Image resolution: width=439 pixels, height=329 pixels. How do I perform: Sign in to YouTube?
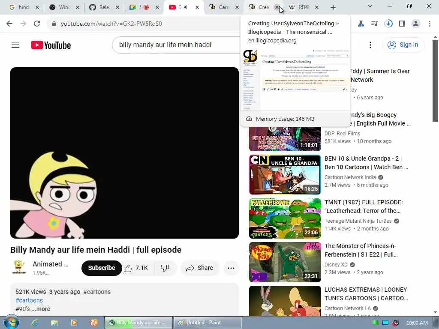click(403, 45)
